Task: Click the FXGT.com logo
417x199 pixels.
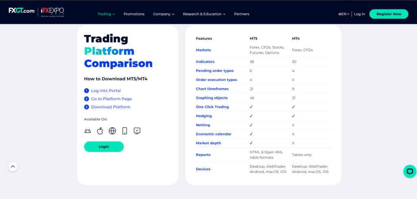Action: point(21,11)
